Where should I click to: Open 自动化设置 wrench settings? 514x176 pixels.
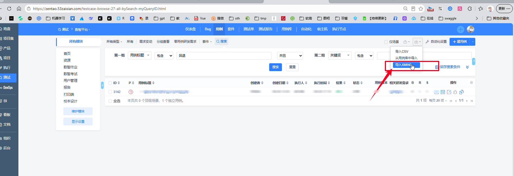pyautogui.click(x=436, y=42)
